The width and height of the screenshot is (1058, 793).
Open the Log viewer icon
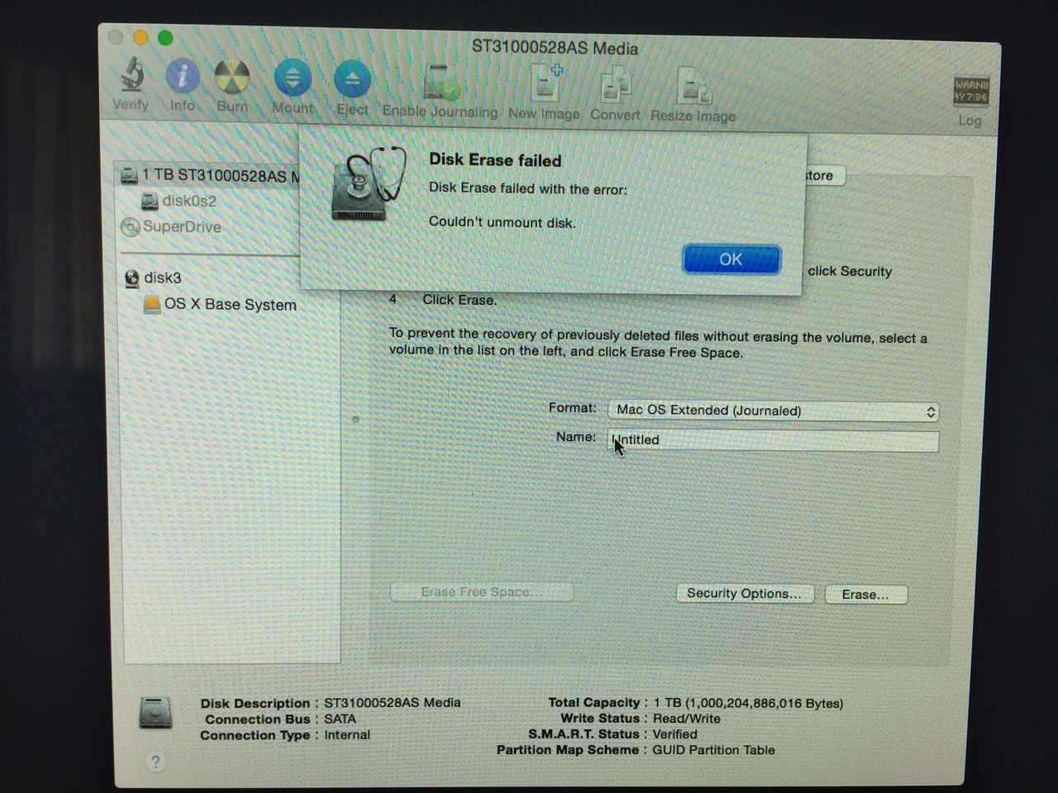tap(971, 91)
